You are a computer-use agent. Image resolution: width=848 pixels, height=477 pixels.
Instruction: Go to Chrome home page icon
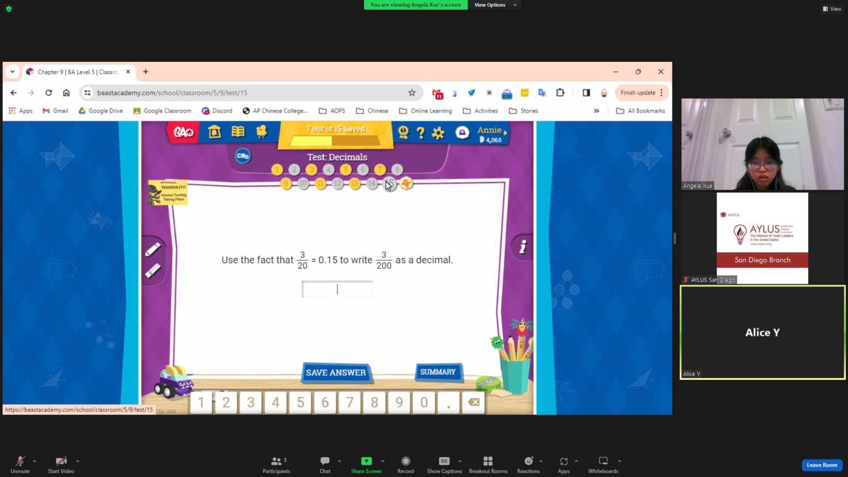pos(66,93)
